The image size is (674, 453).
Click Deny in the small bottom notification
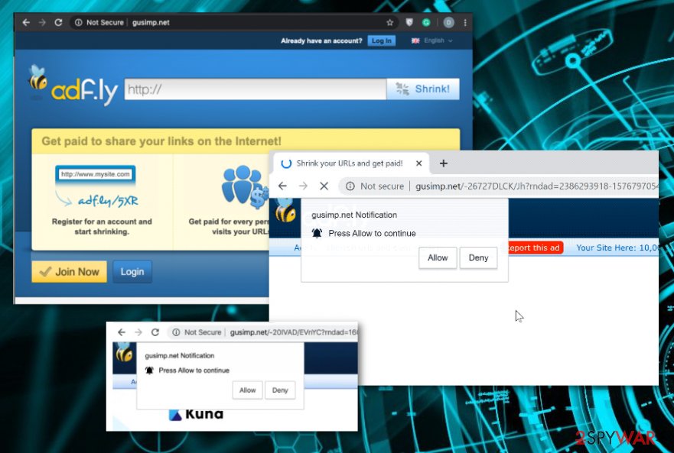[x=280, y=390]
